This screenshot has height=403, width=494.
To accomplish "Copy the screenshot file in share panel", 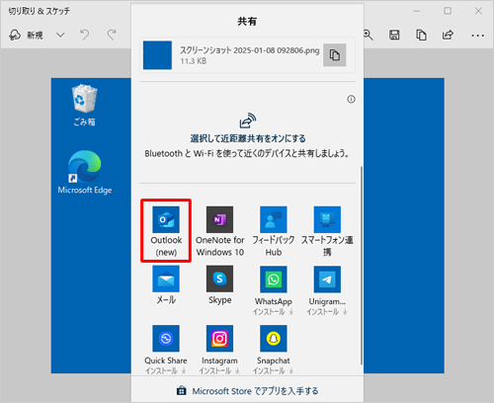I will 334,55.
